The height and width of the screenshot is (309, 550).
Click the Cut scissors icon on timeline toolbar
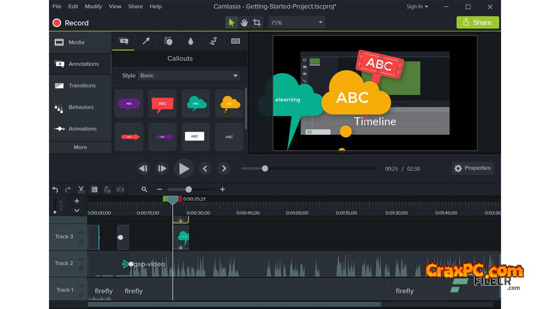pos(81,189)
